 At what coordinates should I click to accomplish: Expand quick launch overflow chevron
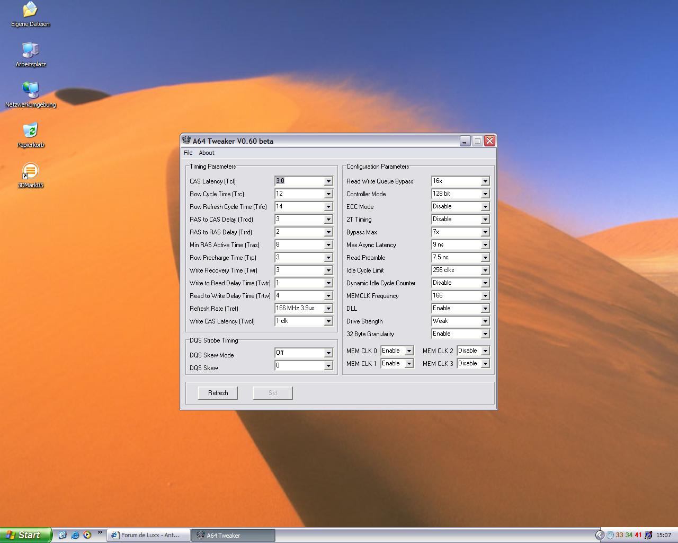[x=100, y=533]
